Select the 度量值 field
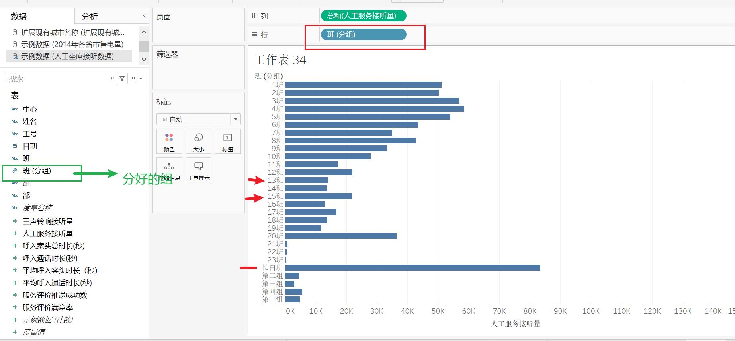 (34, 332)
